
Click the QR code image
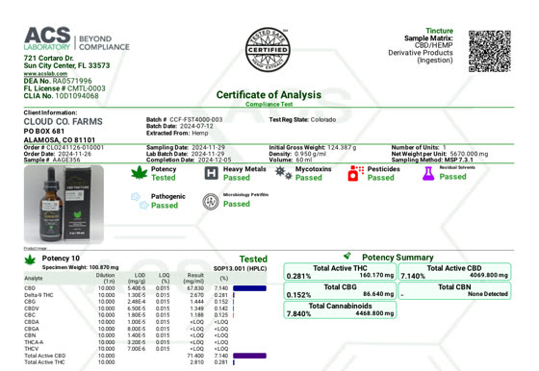click(x=490, y=51)
